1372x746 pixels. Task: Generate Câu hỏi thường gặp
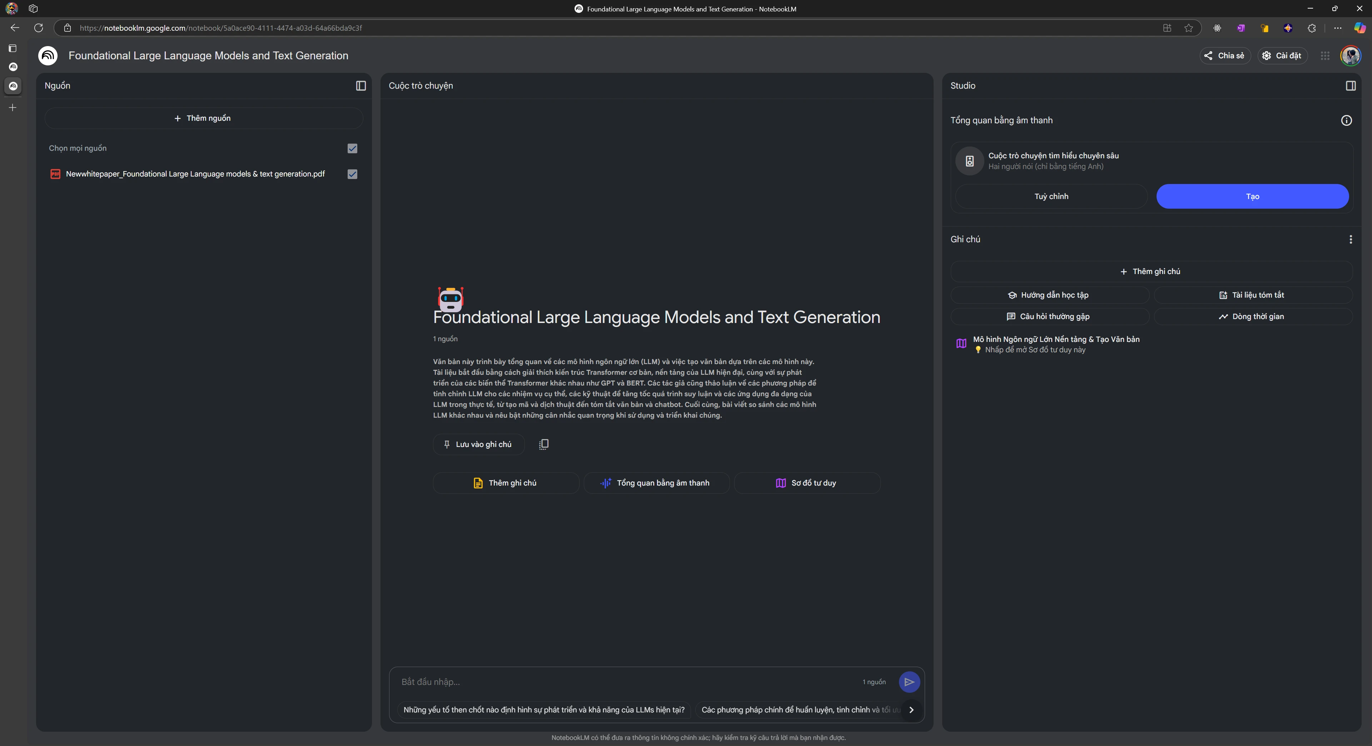[1049, 316]
